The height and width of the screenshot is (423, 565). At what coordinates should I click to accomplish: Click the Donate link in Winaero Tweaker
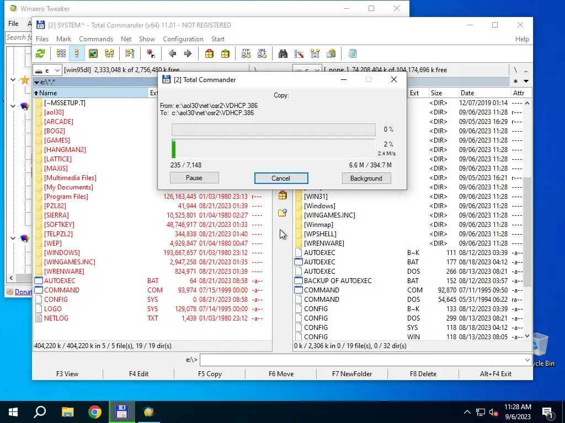click(x=23, y=292)
